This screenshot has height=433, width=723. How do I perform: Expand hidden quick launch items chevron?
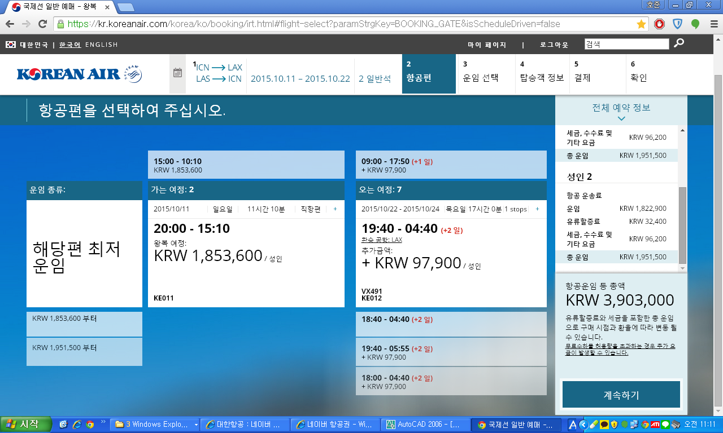[x=103, y=422]
